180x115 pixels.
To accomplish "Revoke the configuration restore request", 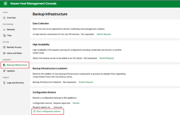I will pos(76,103).
